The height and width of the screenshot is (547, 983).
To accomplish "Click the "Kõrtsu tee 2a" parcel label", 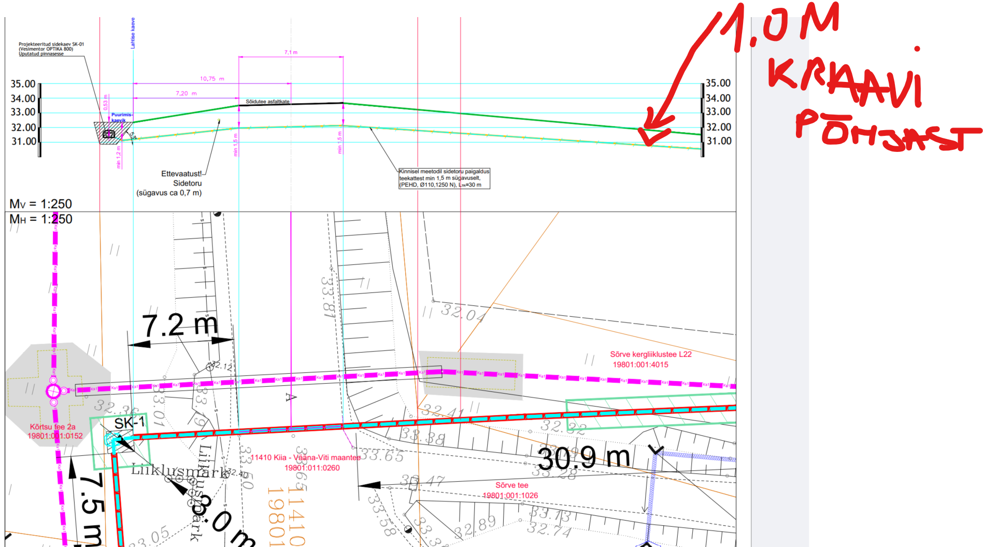I will pyautogui.click(x=52, y=427).
